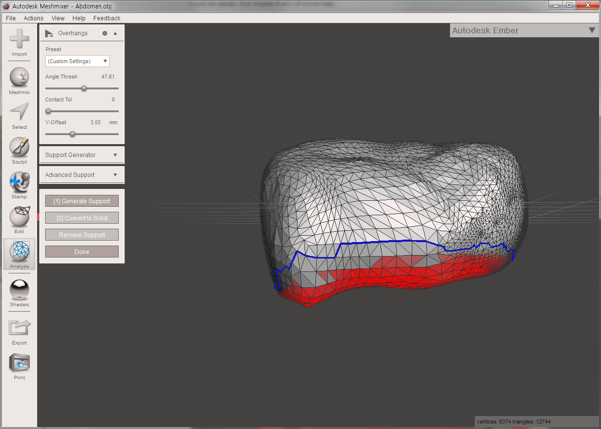Open the Analysis tool icon
Screen dimensions: 601x429
click(19, 252)
